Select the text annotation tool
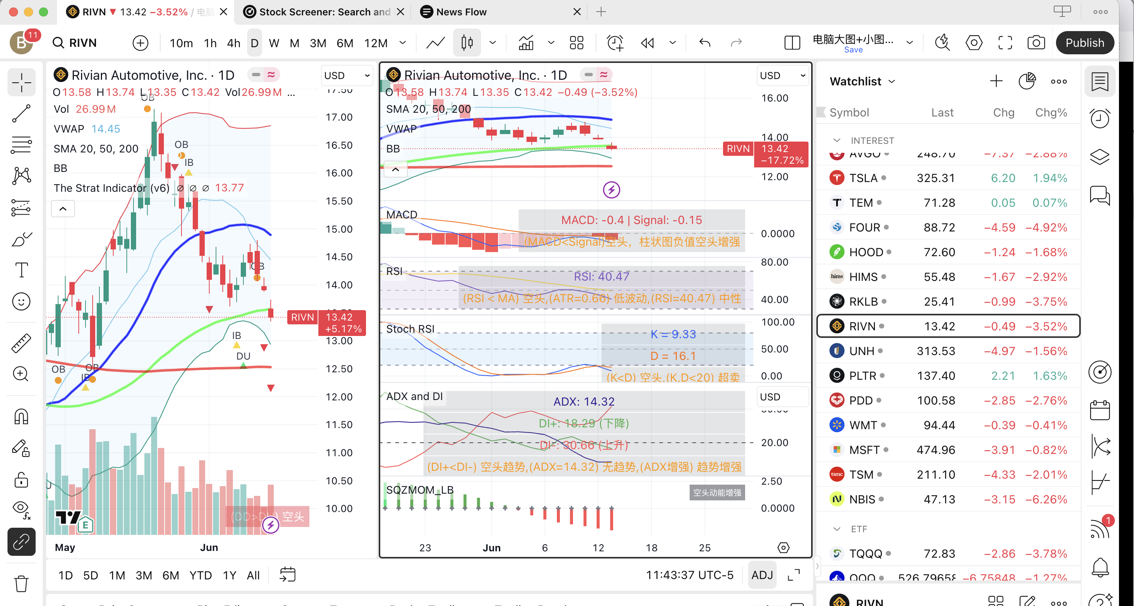 (x=21, y=270)
